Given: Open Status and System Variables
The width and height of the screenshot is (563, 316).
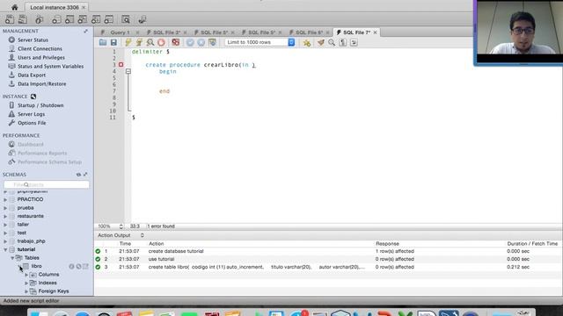Looking at the screenshot, I should click(51, 67).
